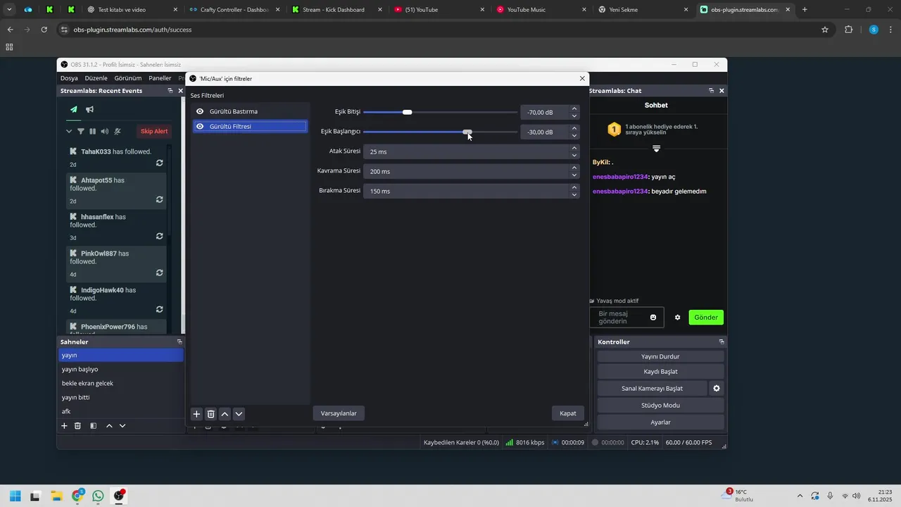Replay the PinkOwl887 follow alert
The image size is (901, 507).
pos(160,273)
